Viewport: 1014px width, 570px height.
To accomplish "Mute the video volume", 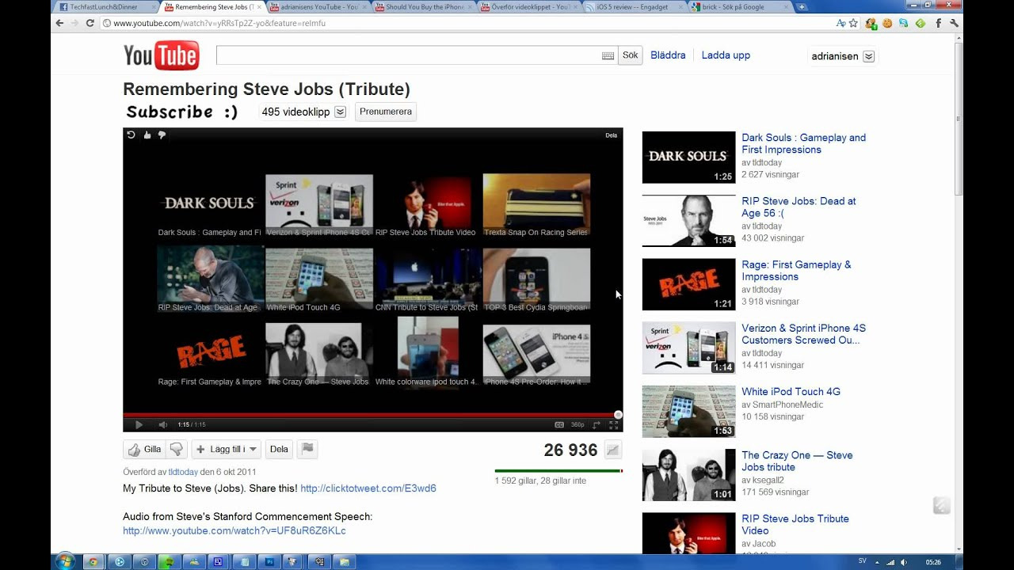I will tap(162, 425).
